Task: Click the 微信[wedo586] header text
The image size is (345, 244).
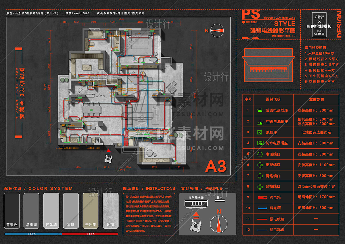Action: tap(77, 13)
